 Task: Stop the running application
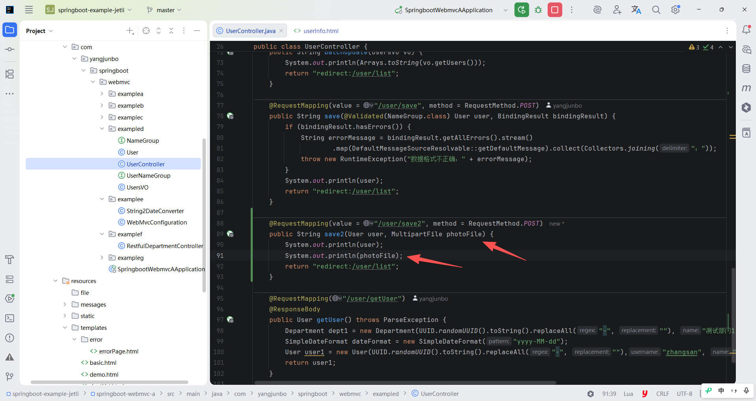pyautogui.click(x=555, y=10)
